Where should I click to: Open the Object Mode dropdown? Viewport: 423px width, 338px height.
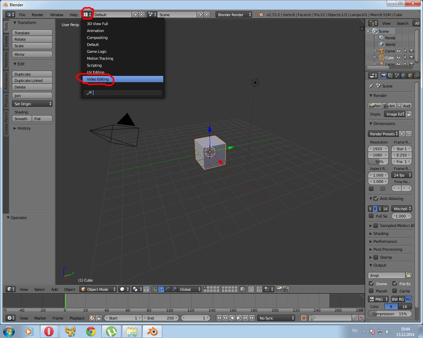tap(98, 289)
